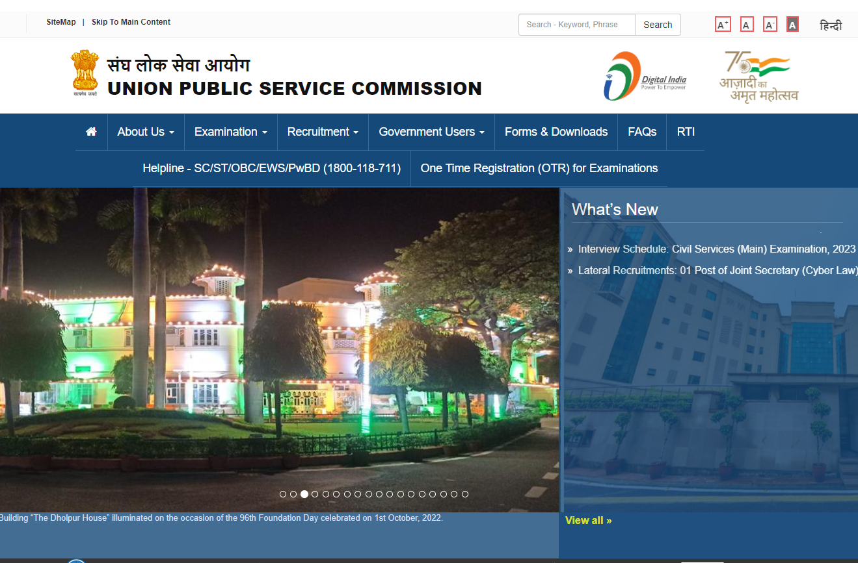Open the RTI menu item

click(686, 132)
